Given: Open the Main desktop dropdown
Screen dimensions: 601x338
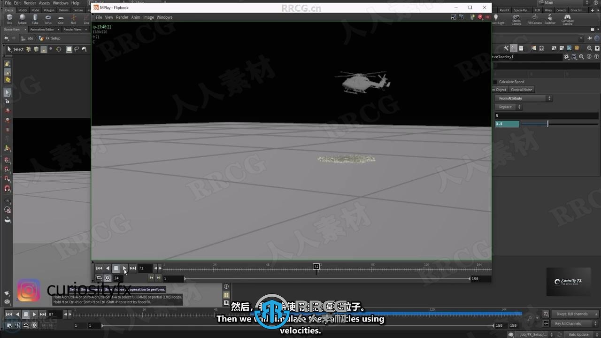Looking at the screenshot, I should pos(564,3).
